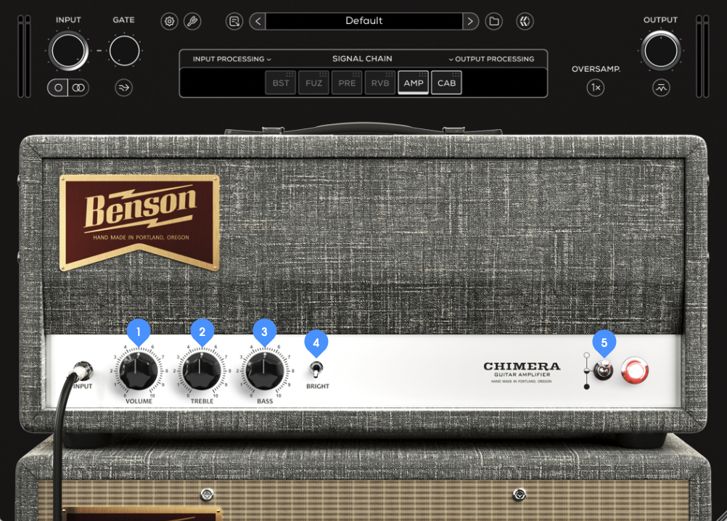The width and height of the screenshot is (727, 521).
Task: Click the 1x oversampling button
Action: (x=596, y=88)
